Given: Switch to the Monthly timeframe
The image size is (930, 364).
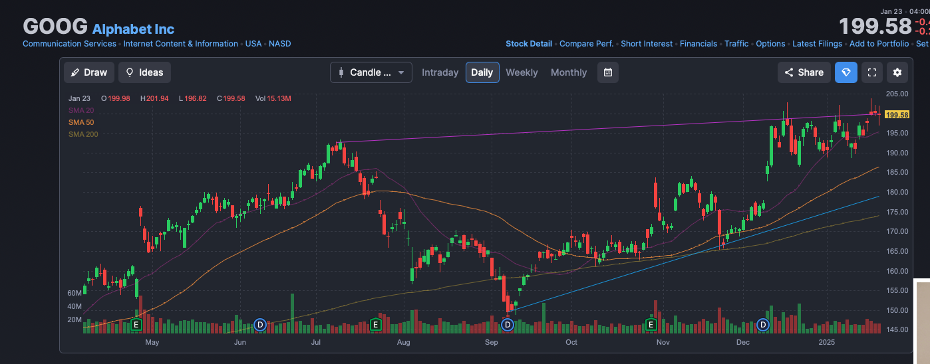Looking at the screenshot, I should click(569, 72).
